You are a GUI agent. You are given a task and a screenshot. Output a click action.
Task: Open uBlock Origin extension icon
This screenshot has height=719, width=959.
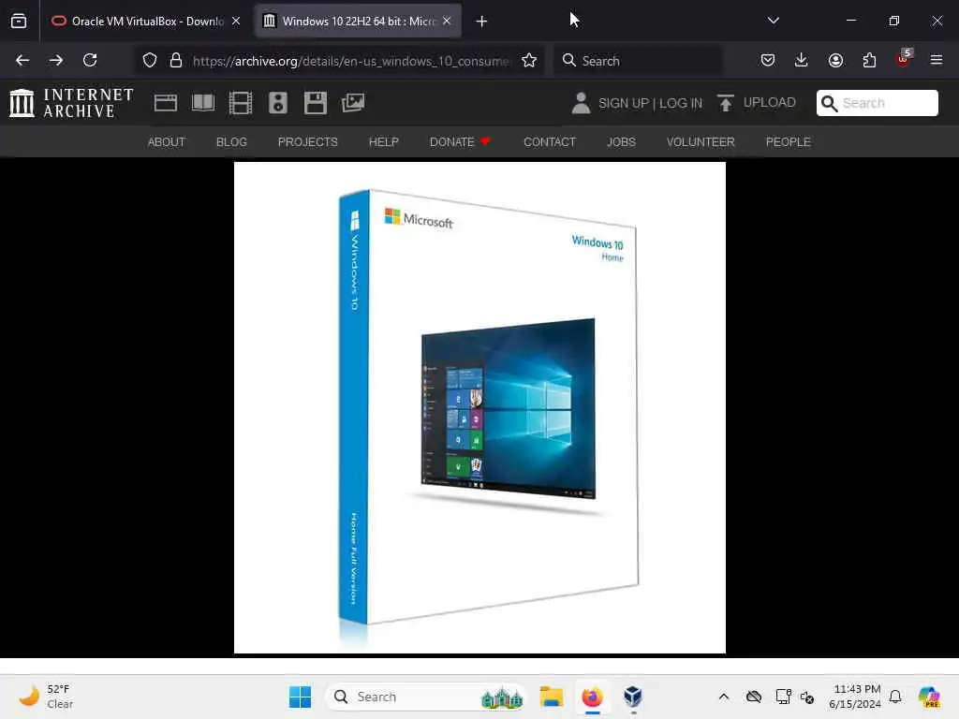point(904,59)
